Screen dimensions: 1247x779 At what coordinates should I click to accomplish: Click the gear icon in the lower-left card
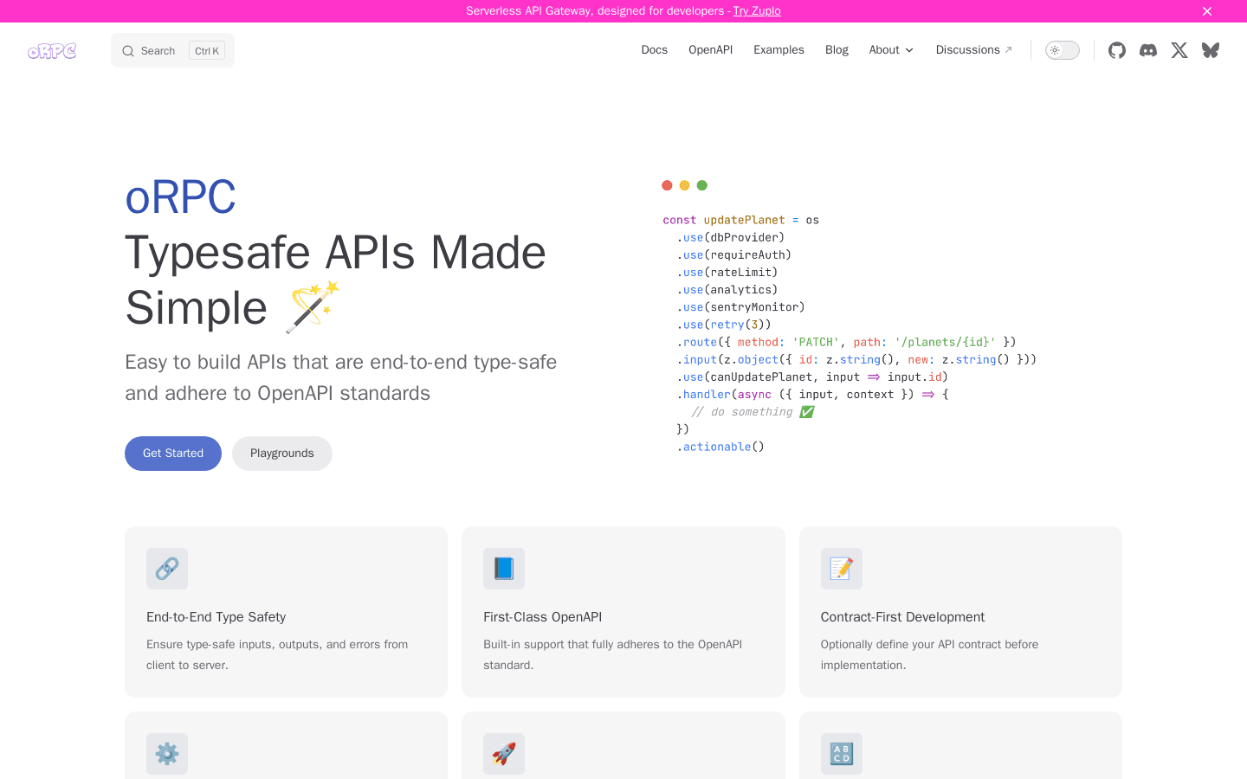pos(166,754)
